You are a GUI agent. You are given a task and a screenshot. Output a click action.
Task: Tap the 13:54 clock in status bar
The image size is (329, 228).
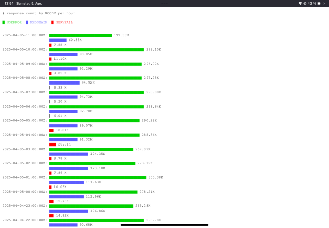7,3
